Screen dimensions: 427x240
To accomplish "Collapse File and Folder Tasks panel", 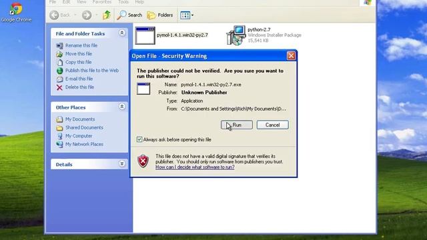I will coord(121,33).
